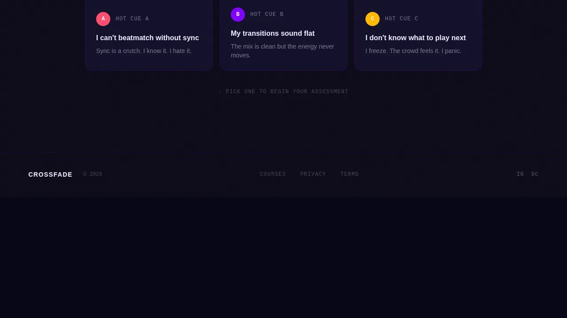Click the yellow C hot cue badge
The width and height of the screenshot is (567, 318).
(x=373, y=19)
